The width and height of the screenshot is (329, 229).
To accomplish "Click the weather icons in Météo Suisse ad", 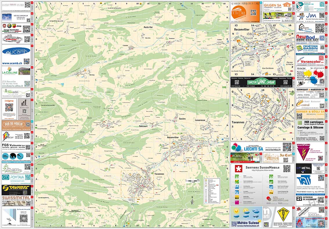I will point(246,214).
